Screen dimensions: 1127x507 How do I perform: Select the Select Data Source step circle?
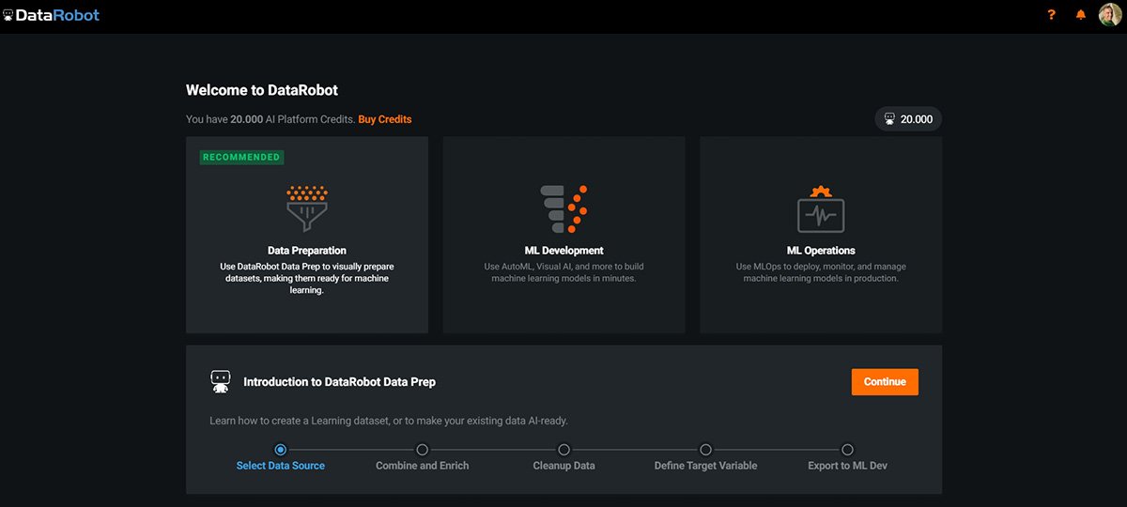click(x=281, y=450)
